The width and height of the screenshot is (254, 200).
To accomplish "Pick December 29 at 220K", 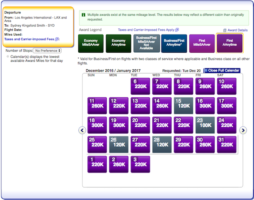I will point(183,144).
